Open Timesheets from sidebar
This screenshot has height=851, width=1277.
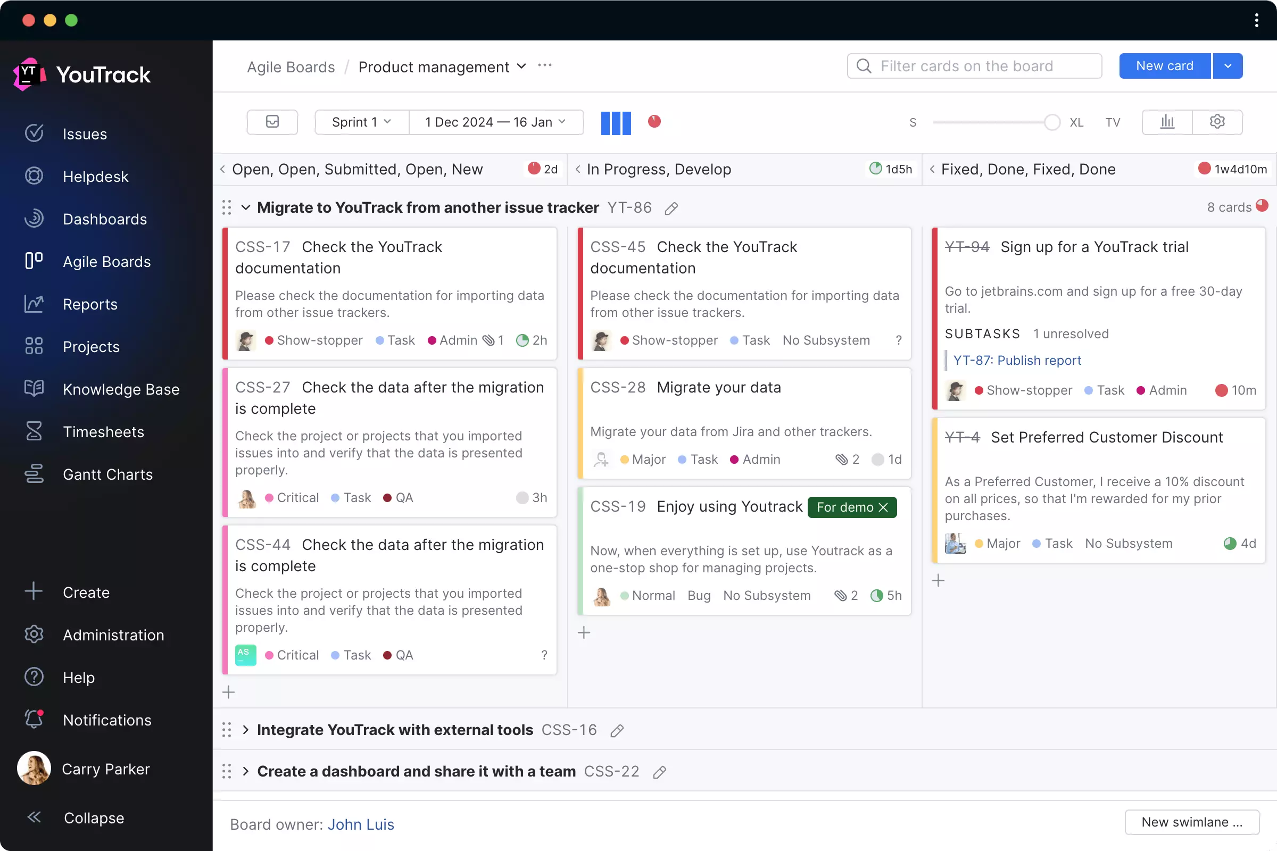(x=104, y=431)
